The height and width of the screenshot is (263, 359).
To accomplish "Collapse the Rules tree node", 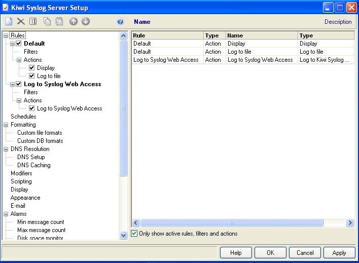I will 6,35.
